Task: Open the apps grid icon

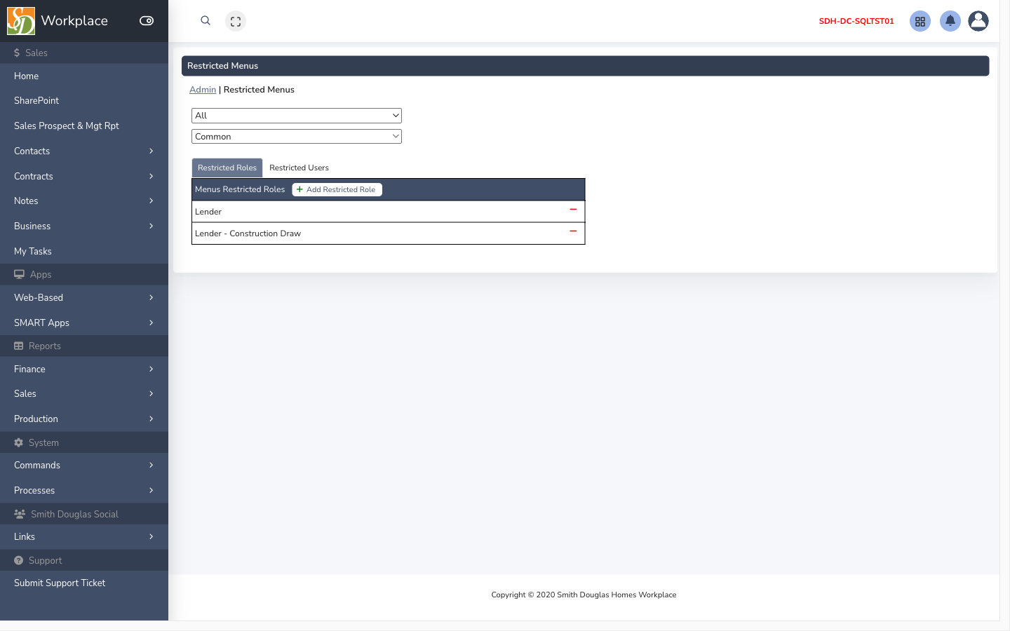Action: pyautogui.click(x=920, y=21)
